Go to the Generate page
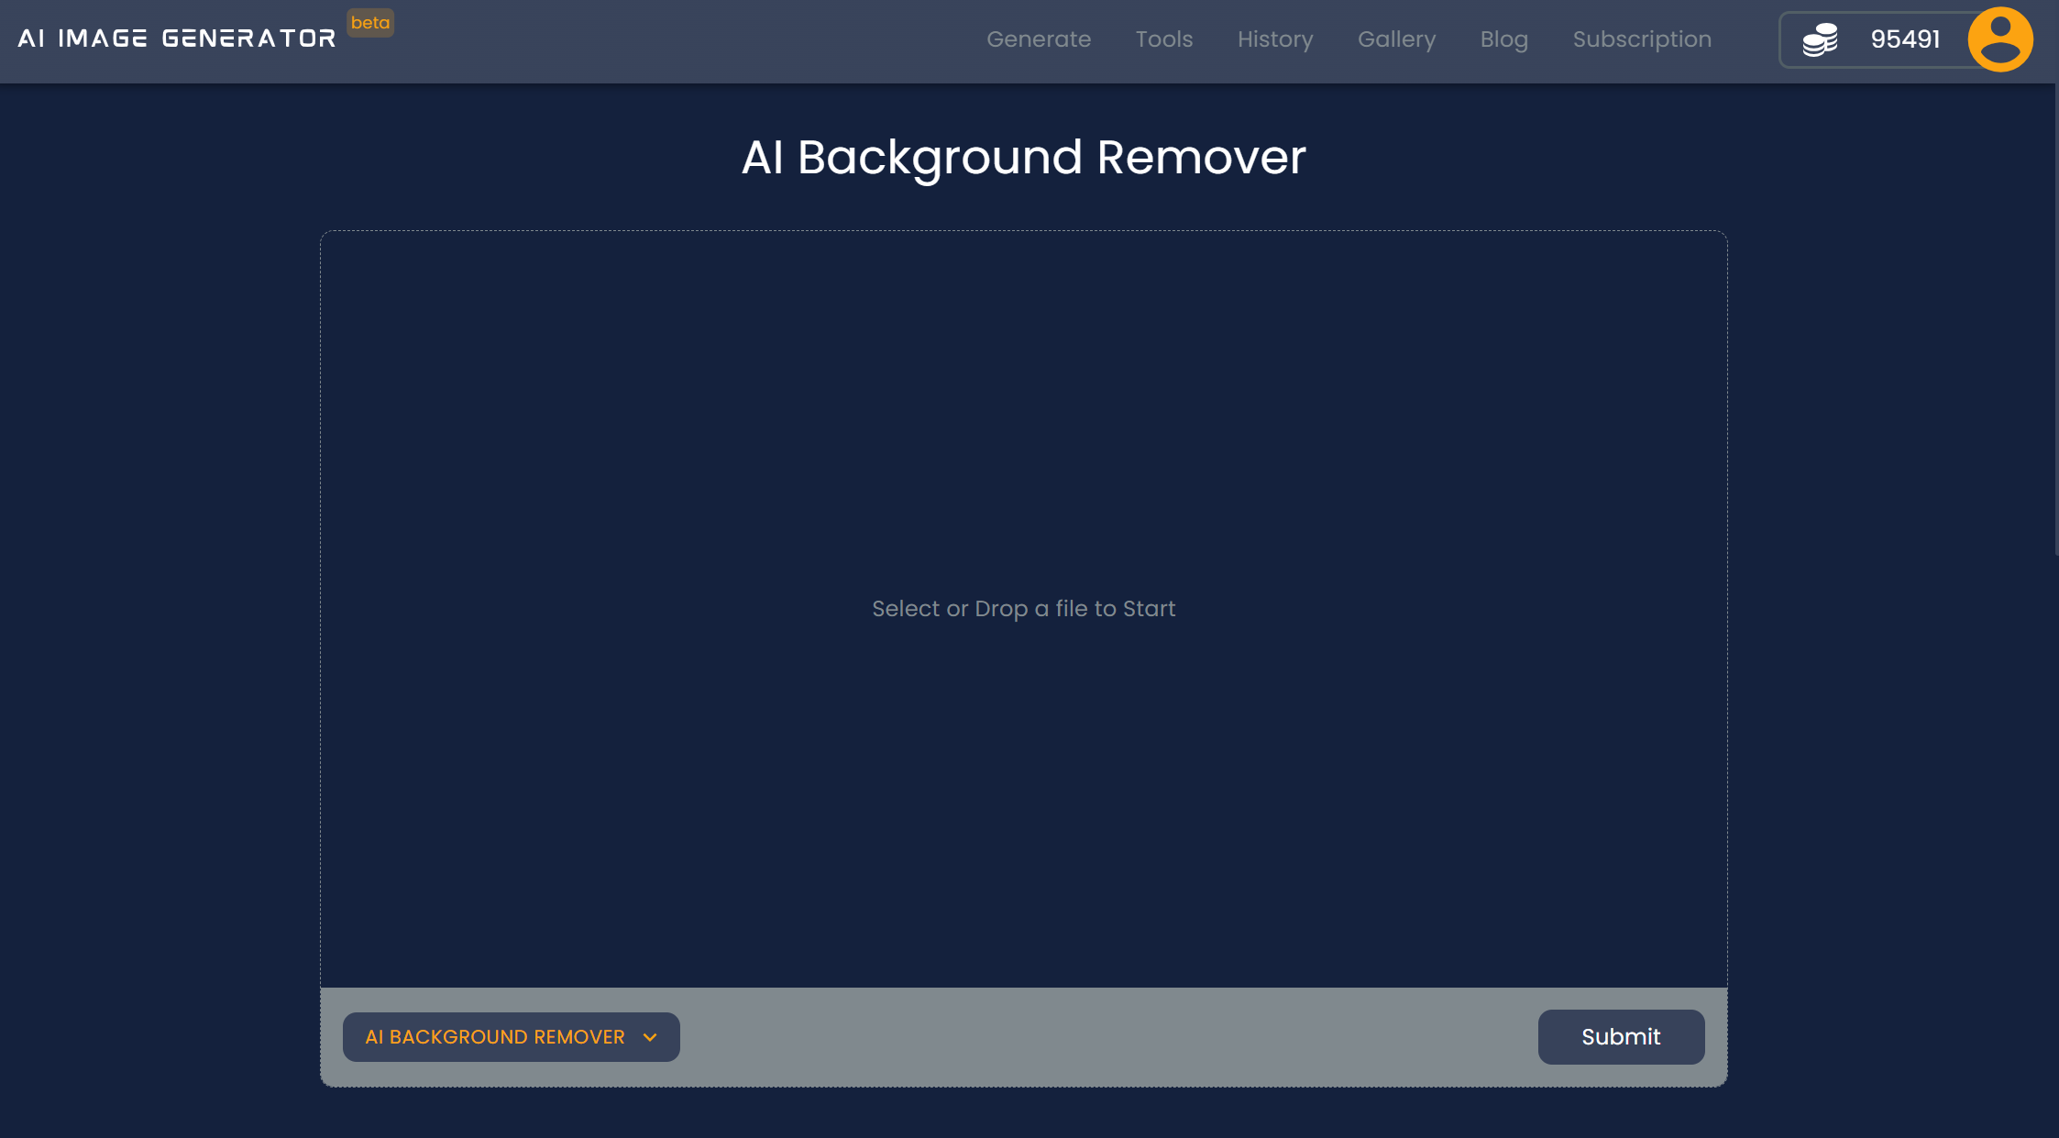The width and height of the screenshot is (2059, 1138). point(1038,39)
